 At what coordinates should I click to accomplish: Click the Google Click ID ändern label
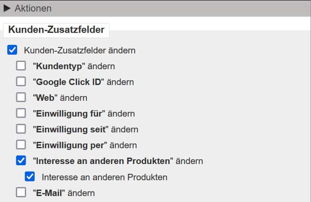pyautogui.click(x=83, y=82)
